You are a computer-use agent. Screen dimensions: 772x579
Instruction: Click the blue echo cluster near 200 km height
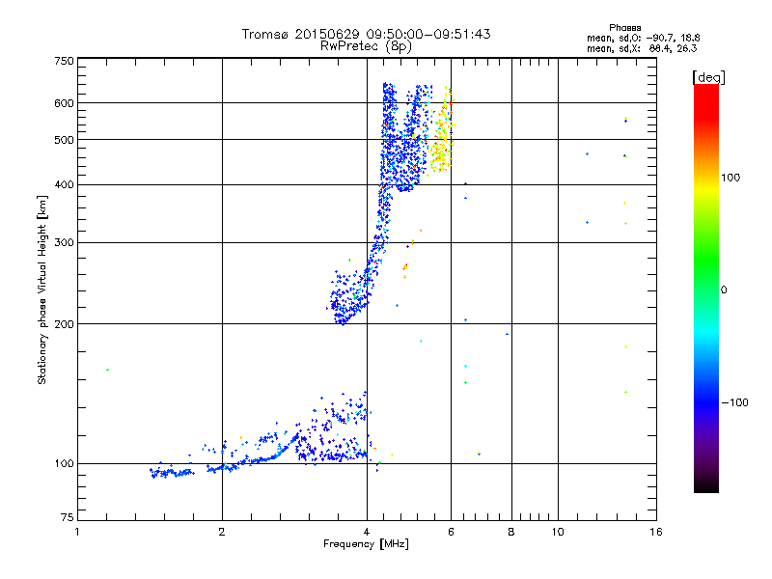click(348, 298)
